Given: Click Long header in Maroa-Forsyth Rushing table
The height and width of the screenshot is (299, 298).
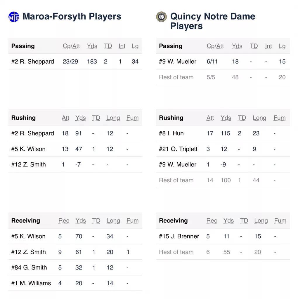Looking at the screenshot, I should (113, 118).
